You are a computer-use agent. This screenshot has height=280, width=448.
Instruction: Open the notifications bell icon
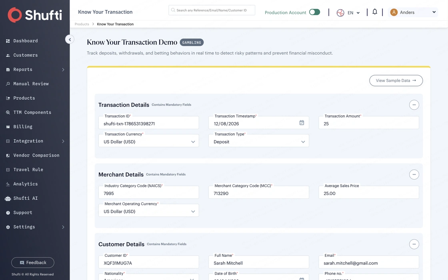pyautogui.click(x=374, y=12)
